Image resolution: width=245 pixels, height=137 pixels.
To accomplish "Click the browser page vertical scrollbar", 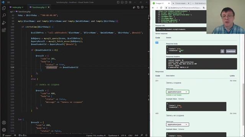I will point(243,105).
